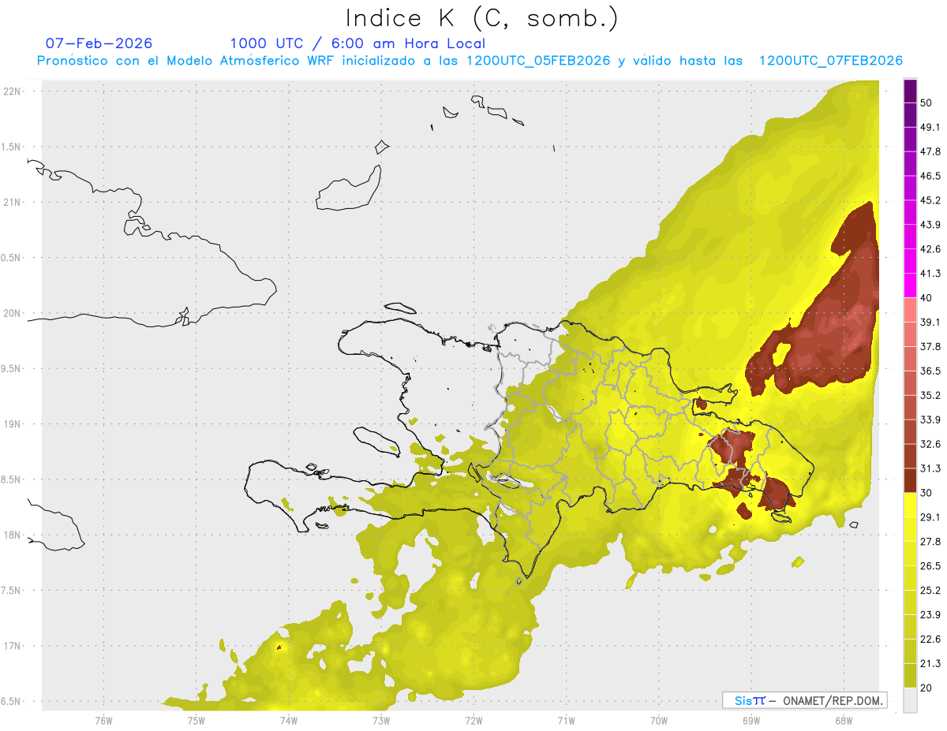Click the '45.2' colorbar value
This screenshot has height=731, width=947.
(x=930, y=200)
